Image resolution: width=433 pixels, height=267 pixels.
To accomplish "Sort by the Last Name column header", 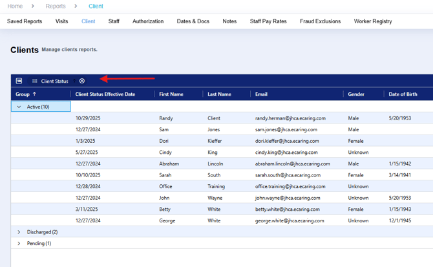I will point(219,94).
